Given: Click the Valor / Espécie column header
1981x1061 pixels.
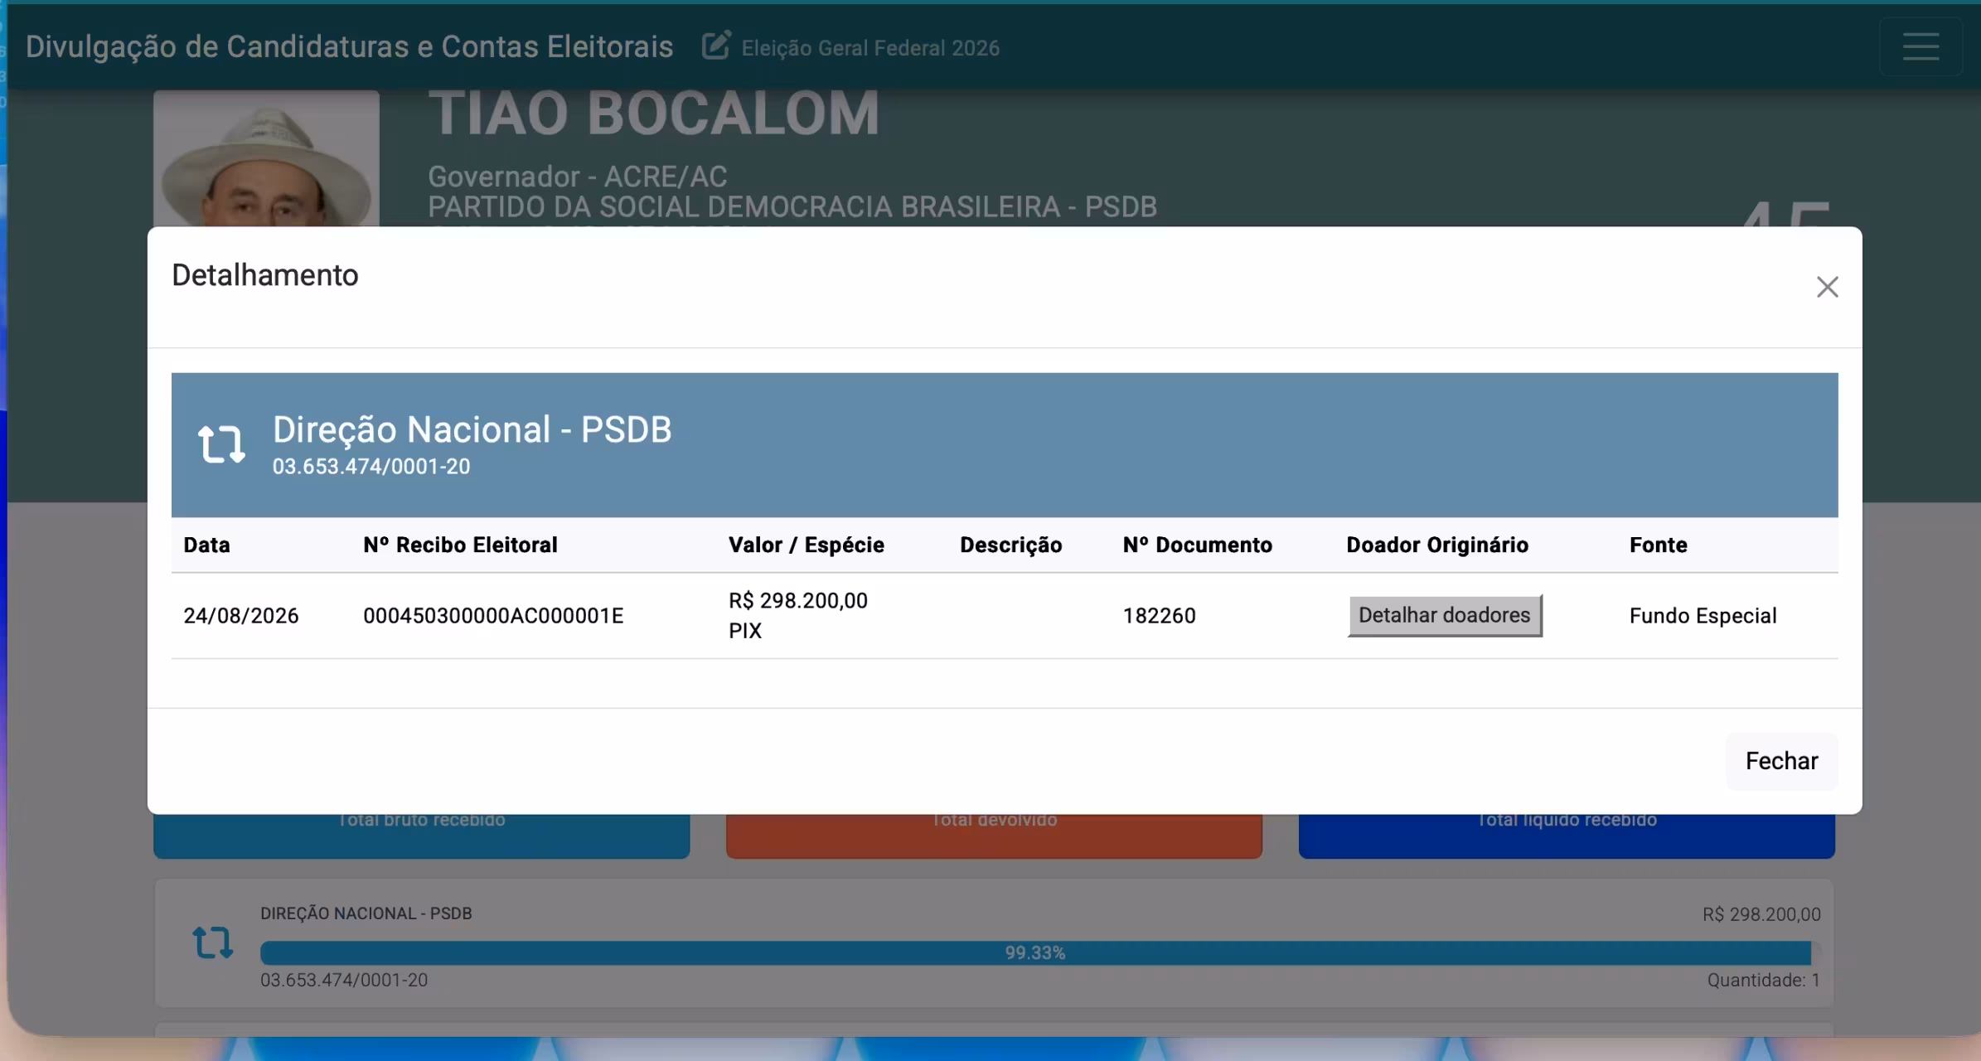Looking at the screenshot, I should pos(806,545).
